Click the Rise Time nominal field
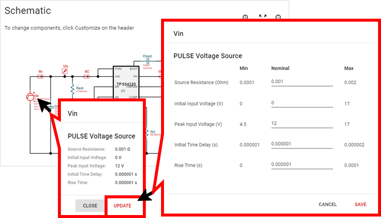The width and height of the screenshot is (381, 218). point(301,165)
